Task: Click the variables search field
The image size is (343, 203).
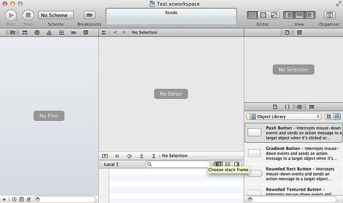Action: 178,164
